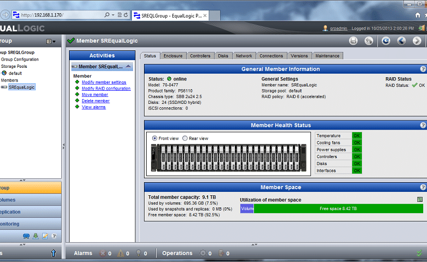Click the warning alarms triangle icon

coord(120,253)
